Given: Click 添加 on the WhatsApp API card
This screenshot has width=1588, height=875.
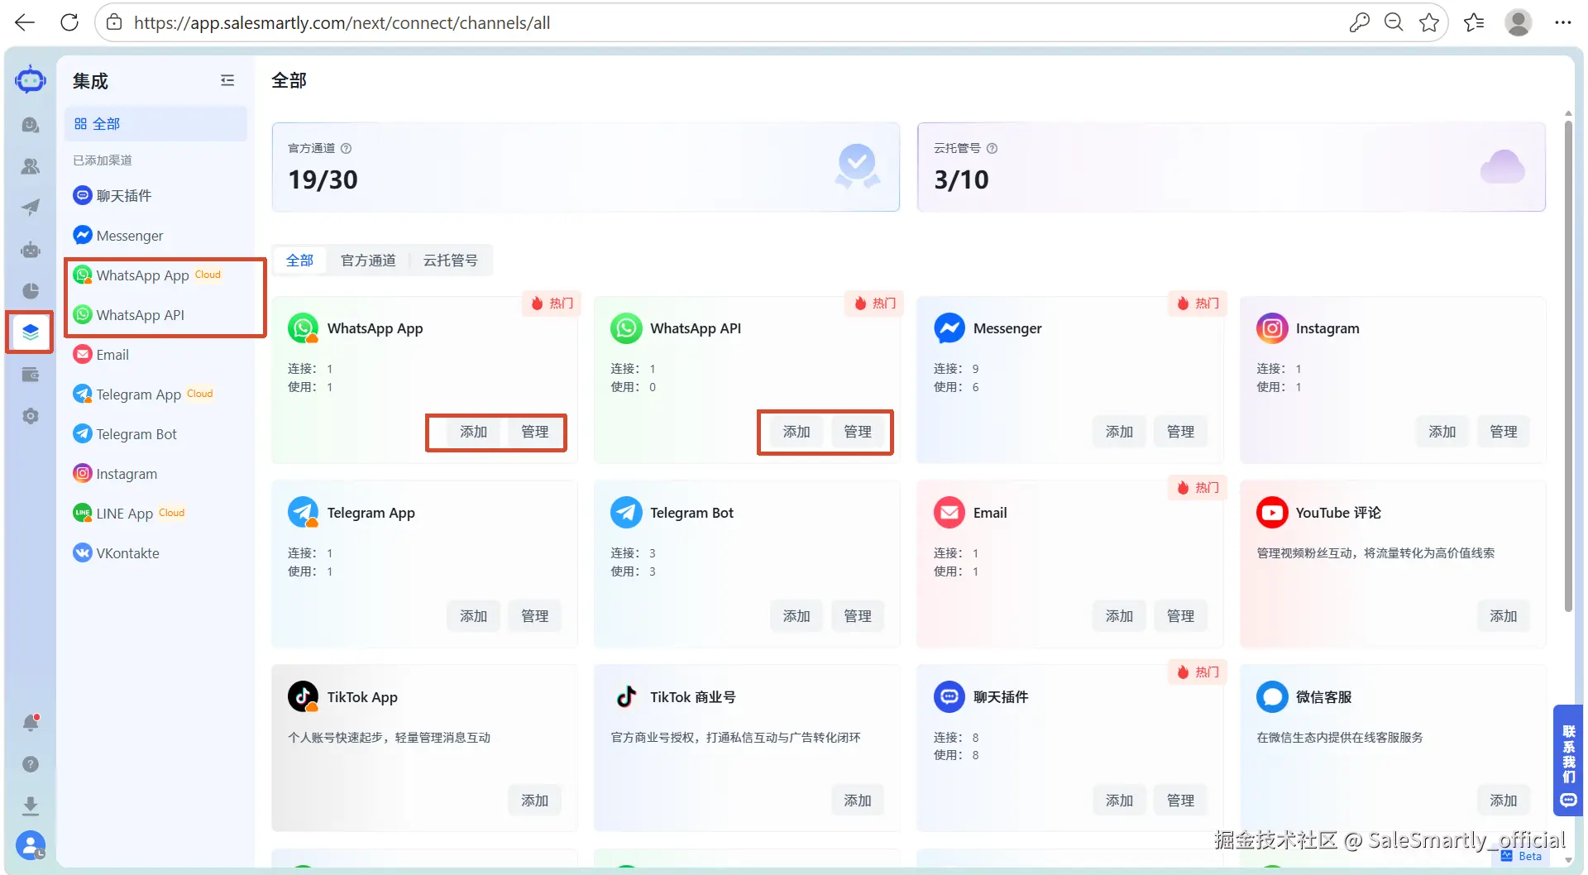Looking at the screenshot, I should click(x=796, y=432).
